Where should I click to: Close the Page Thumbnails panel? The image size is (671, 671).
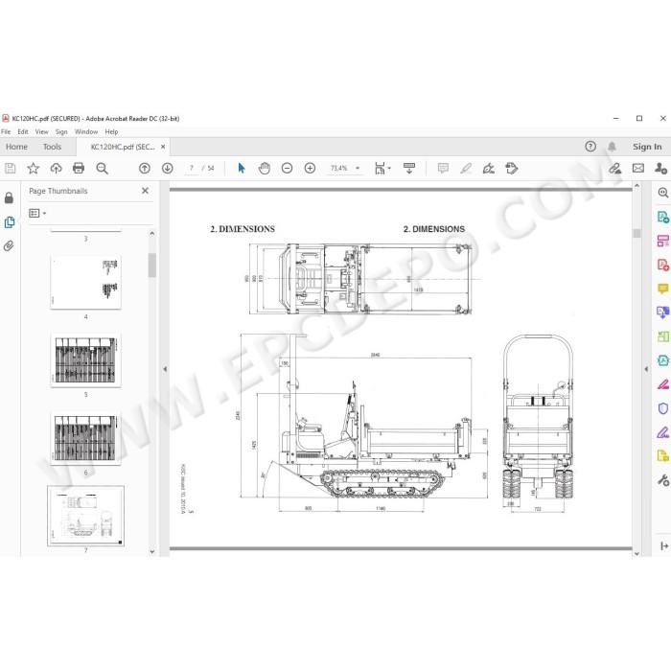[145, 191]
